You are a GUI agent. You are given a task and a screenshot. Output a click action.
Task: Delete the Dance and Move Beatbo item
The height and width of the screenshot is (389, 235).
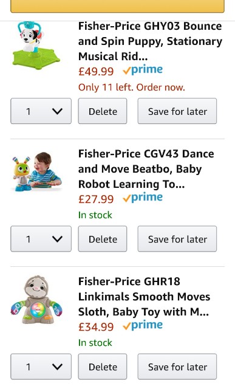pyautogui.click(x=103, y=239)
